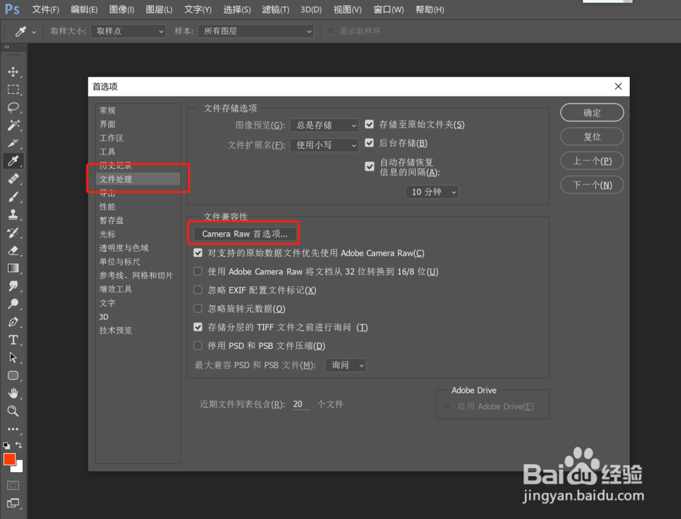Toggle 自动存储恢复信息的间隔 checkbox

370,167
